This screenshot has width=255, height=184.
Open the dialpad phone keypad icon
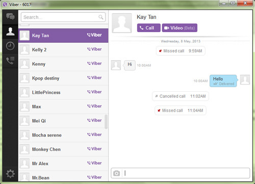[10, 61]
